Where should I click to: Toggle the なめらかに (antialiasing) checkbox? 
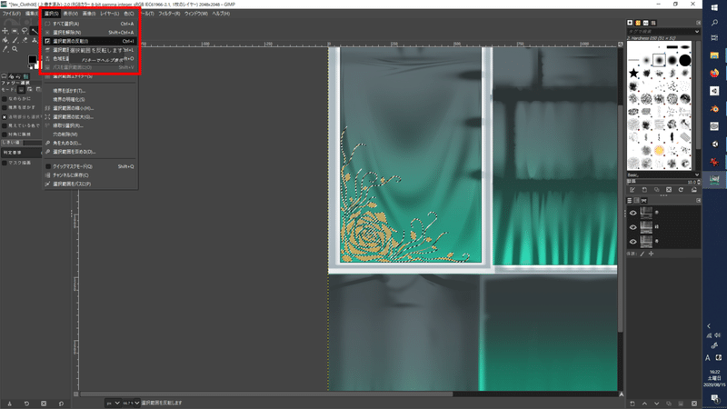(x=5, y=99)
